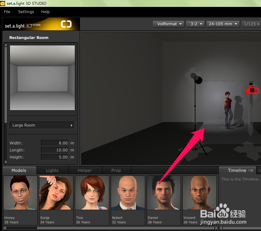Image resolution: width=261 pixels, height=231 pixels.
Task: Open the 24-105 mm lens dropdown
Action: [x=223, y=24]
